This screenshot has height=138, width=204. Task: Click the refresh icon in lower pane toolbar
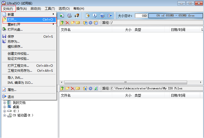[x=96, y=89]
